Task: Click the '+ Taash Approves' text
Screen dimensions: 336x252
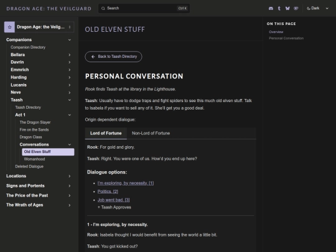Action: click(x=114, y=207)
